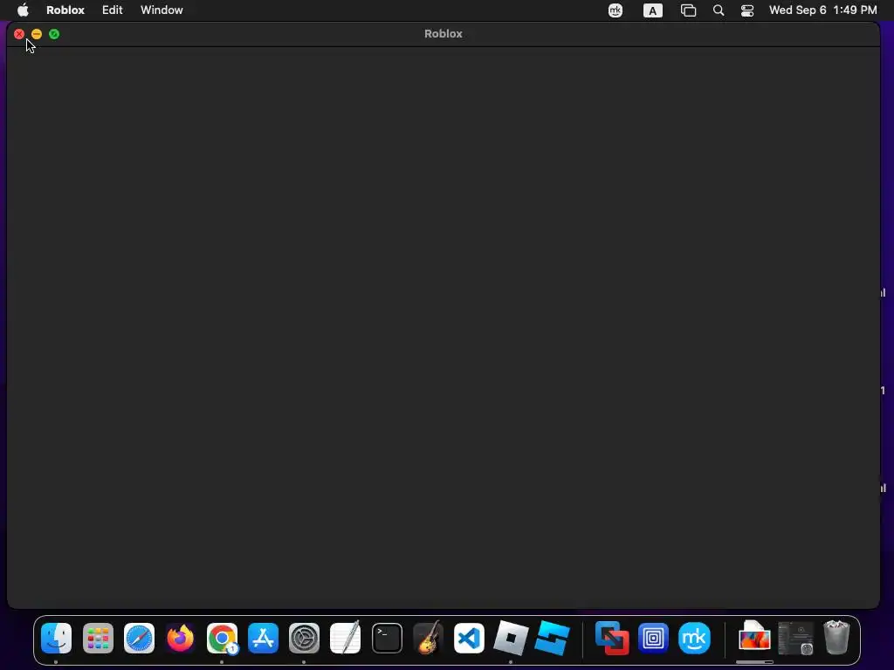Launch Safari from the Dock
This screenshot has height=670, width=894.
pyautogui.click(x=139, y=638)
